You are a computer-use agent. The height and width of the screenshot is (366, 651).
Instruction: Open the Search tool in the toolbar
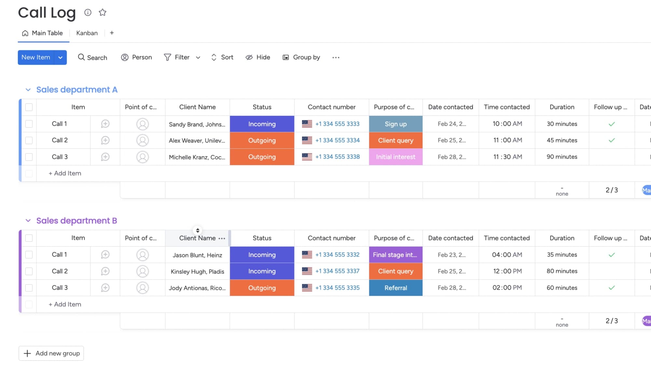(x=92, y=57)
